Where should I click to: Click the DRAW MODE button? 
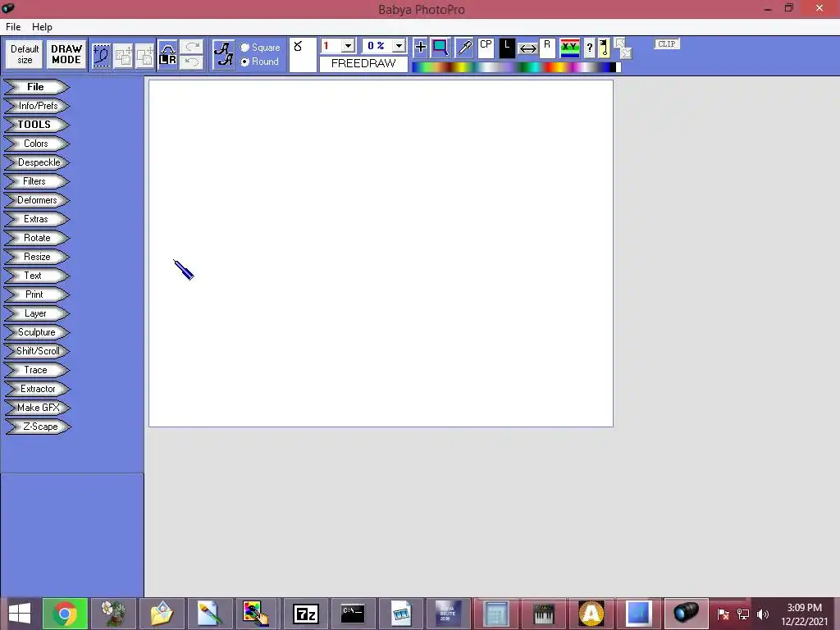point(66,55)
